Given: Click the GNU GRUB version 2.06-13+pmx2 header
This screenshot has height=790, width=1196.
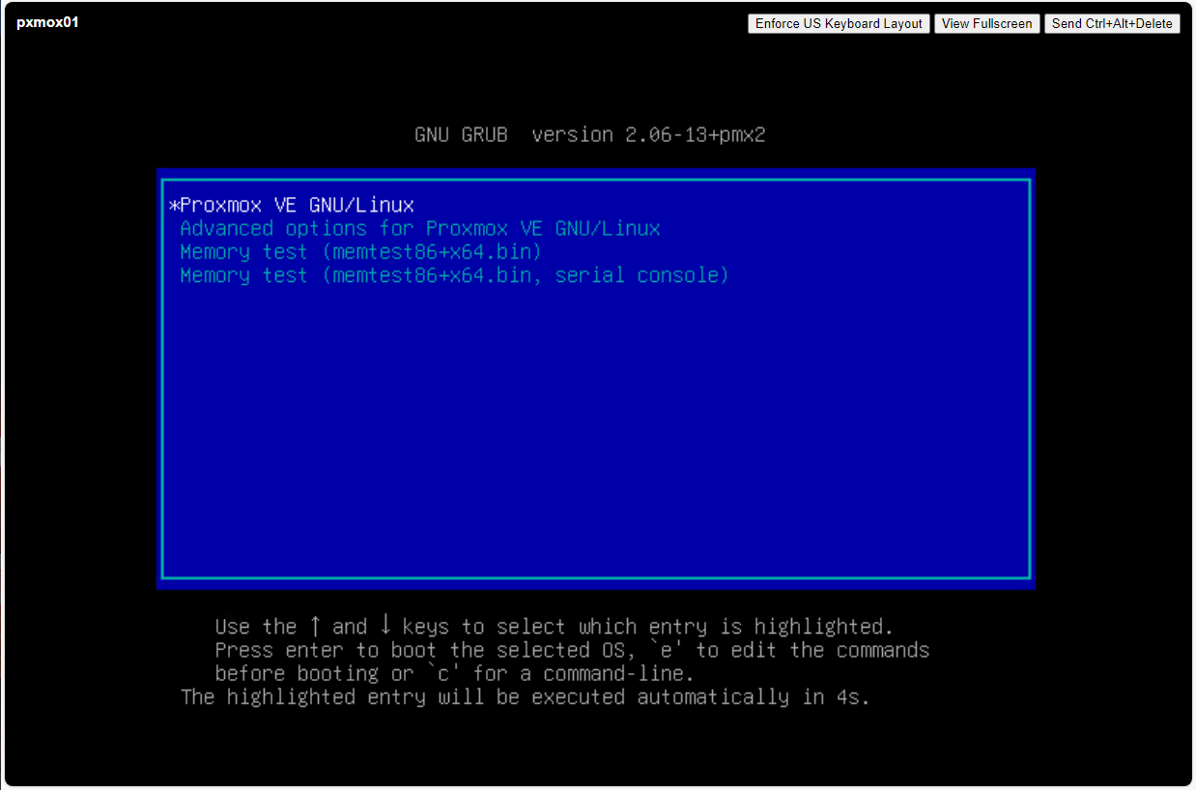Looking at the screenshot, I should 590,134.
